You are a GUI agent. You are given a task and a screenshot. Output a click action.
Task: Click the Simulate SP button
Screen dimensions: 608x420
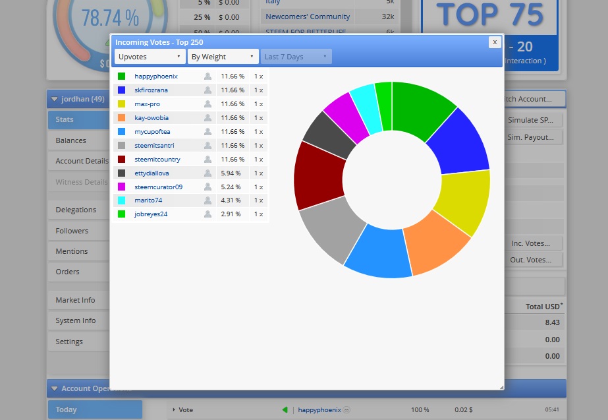[x=533, y=121]
